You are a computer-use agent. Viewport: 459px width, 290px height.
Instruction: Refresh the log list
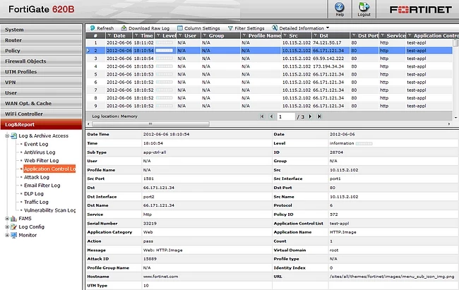[x=102, y=28]
